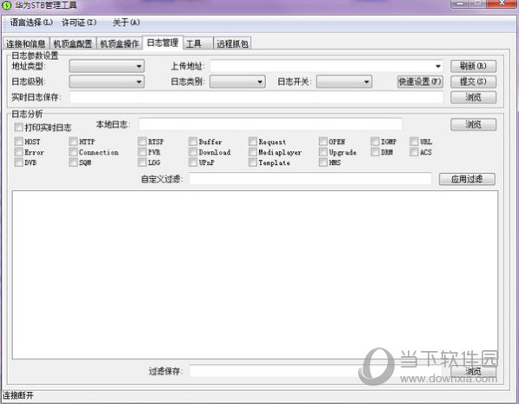The width and height of the screenshot is (519, 404).
Task: Open the 上传地址 combo box arrow
Action: click(x=438, y=66)
